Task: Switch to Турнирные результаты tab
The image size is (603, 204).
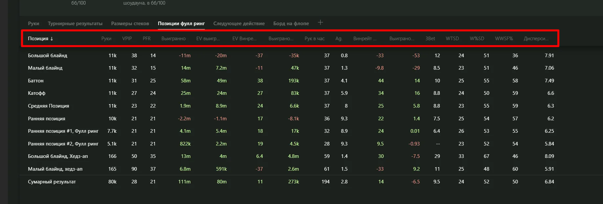Action: tap(75, 24)
